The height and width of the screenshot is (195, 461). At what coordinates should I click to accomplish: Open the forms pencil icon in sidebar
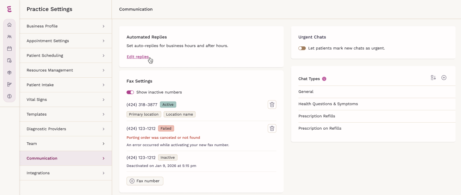point(10,84)
